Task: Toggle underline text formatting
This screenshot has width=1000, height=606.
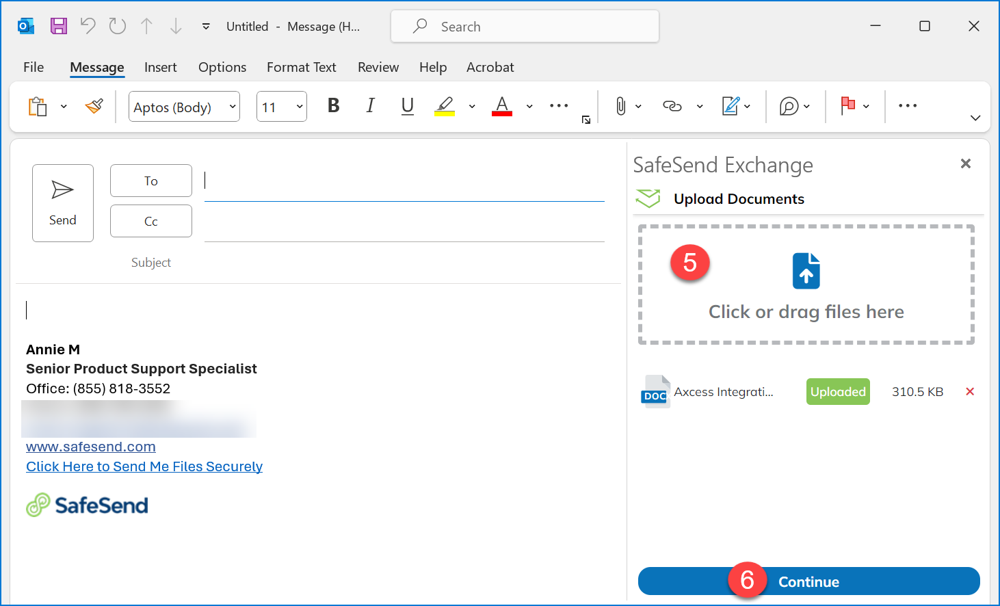Action: [407, 106]
